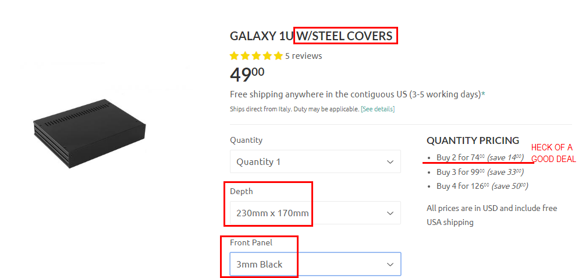Click the teal asterisk after shipping text

click(x=483, y=94)
